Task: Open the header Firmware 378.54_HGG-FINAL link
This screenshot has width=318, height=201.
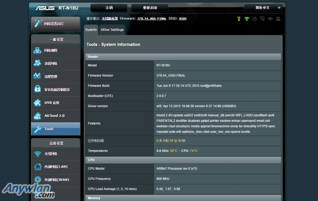Action: click(152, 19)
